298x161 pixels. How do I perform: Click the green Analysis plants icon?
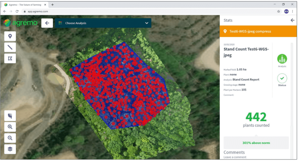[x=282, y=59]
